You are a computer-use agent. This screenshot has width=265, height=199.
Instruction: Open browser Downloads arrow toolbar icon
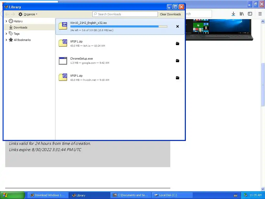click(233, 14)
